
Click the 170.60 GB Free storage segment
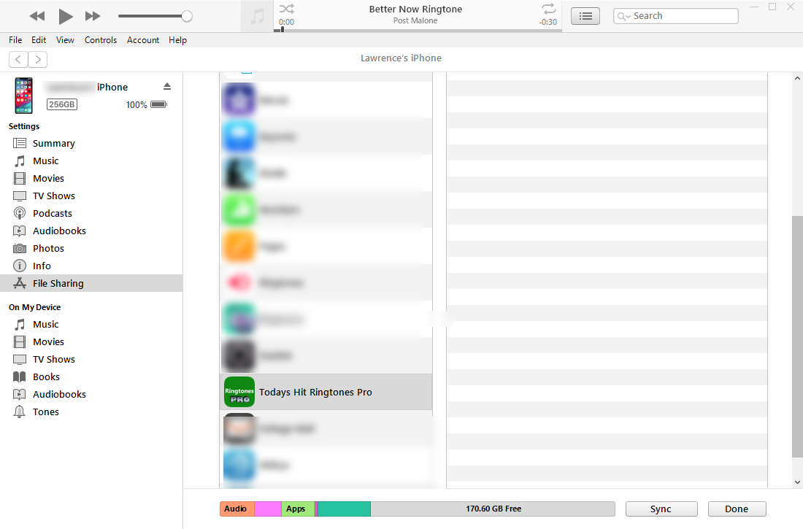tap(493, 509)
